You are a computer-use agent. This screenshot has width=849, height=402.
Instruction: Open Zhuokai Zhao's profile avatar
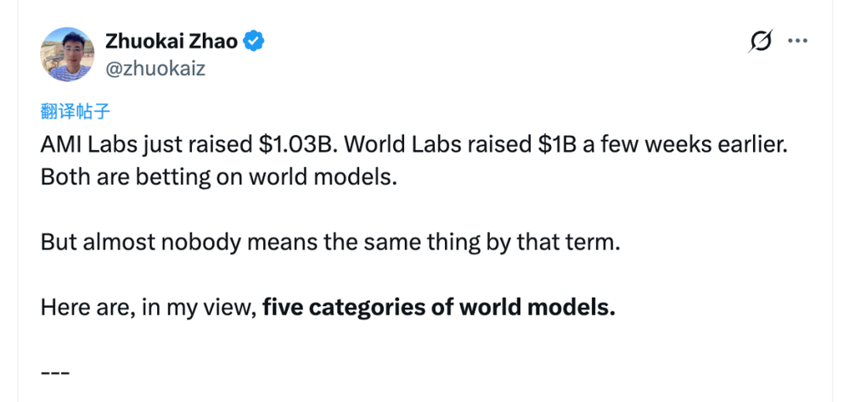coord(67,53)
